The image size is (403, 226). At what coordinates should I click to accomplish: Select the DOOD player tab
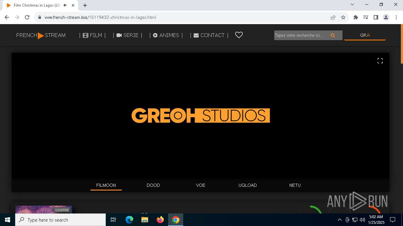point(153,185)
